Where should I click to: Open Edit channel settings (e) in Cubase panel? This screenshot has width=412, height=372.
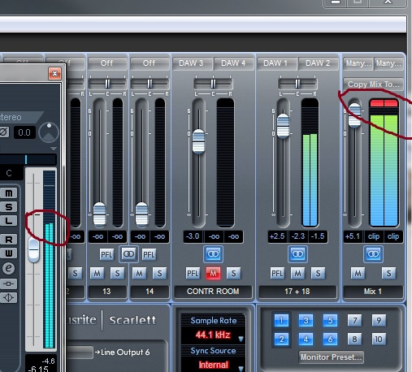(x=9, y=268)
